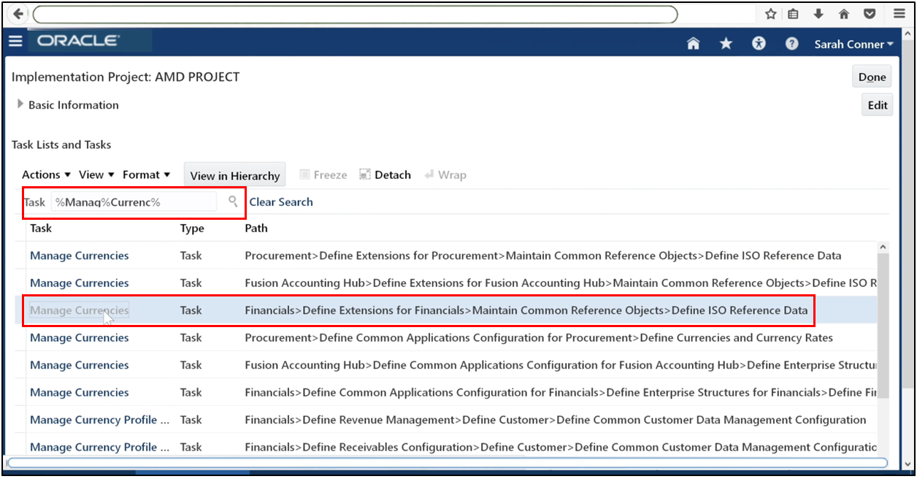This screenshot has width=917, height=479.
Task: Open the Oracle navigator hamburger menu
Action: tap(15, 41)
